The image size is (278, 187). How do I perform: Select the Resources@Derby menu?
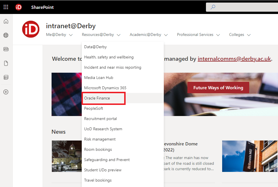(x=98, y=34)
